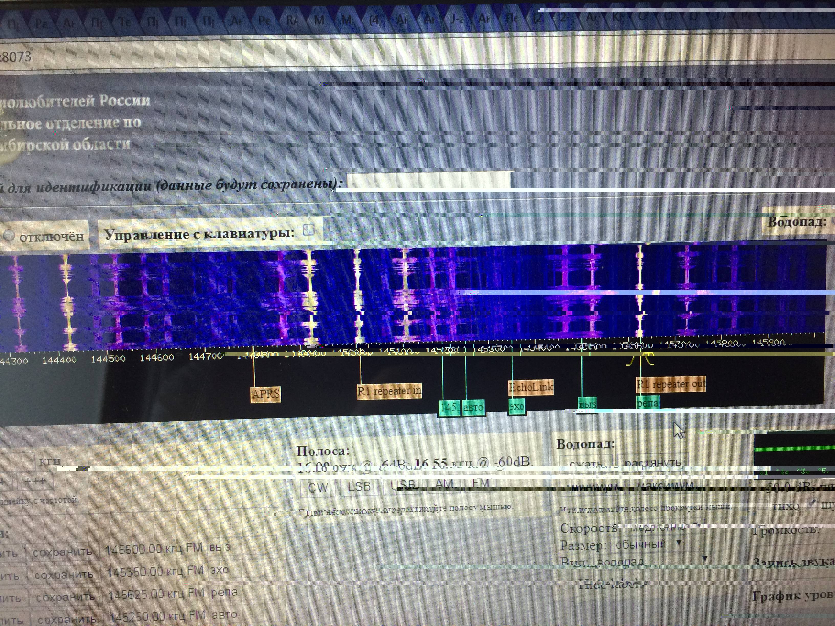Switch to the browser tab labeled J-

[x=457, y=20]
